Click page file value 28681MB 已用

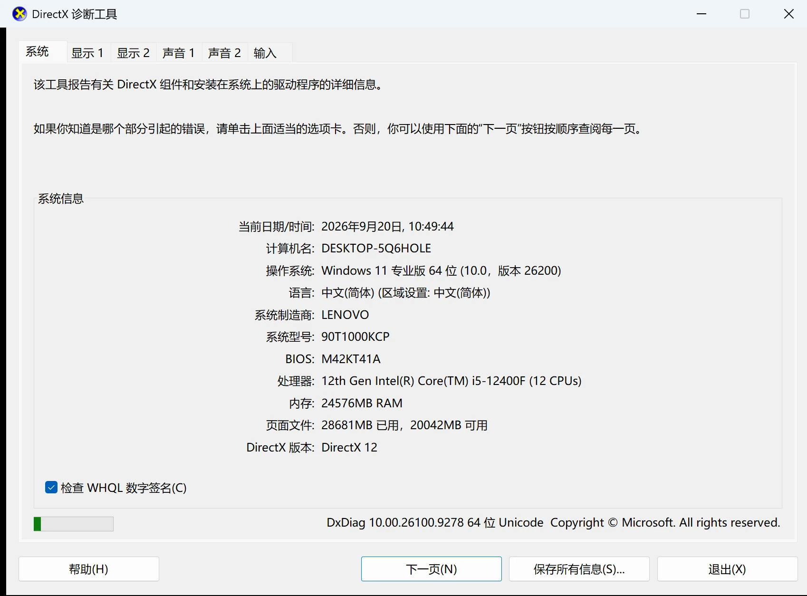coord(404,425)
